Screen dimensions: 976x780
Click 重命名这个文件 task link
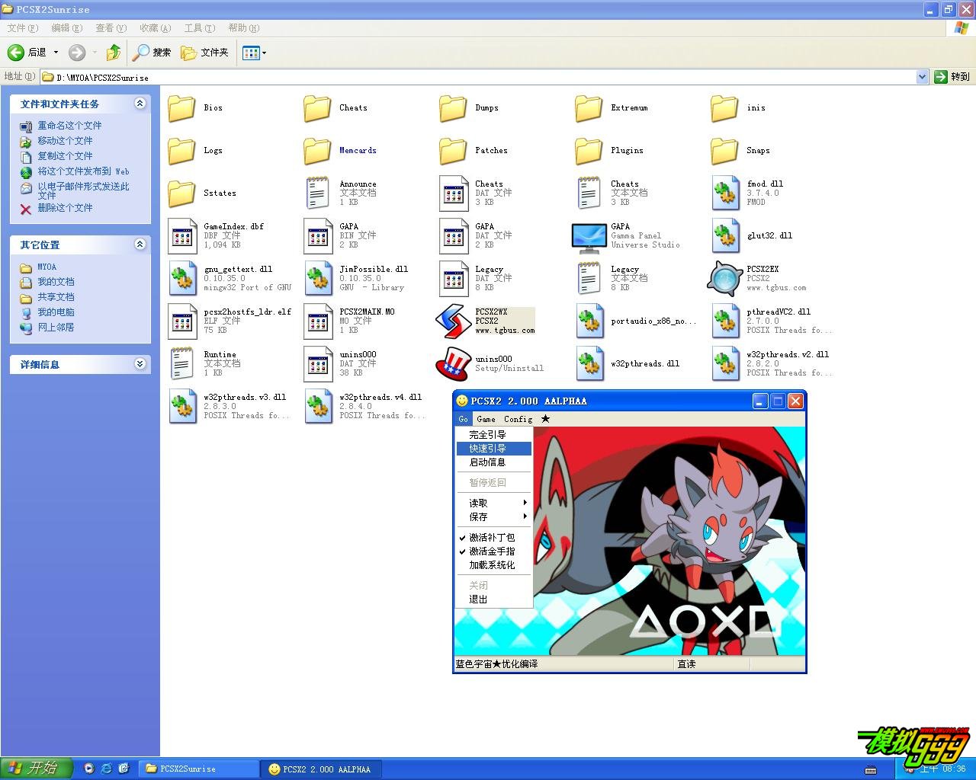tap(69, 125)
